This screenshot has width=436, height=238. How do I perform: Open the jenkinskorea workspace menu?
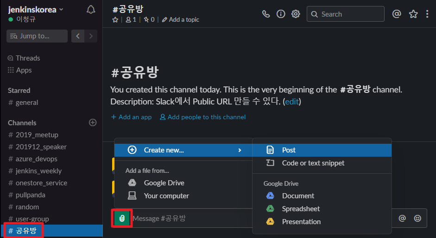point(36,10)
